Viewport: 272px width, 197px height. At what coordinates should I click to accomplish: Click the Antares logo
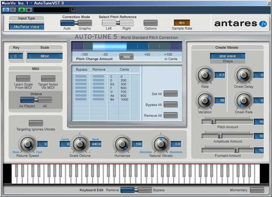(240, 23)
